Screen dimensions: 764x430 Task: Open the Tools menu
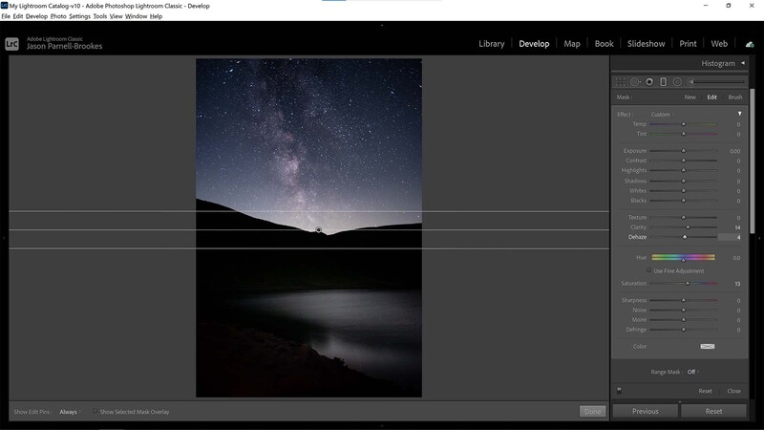point(100,16)
